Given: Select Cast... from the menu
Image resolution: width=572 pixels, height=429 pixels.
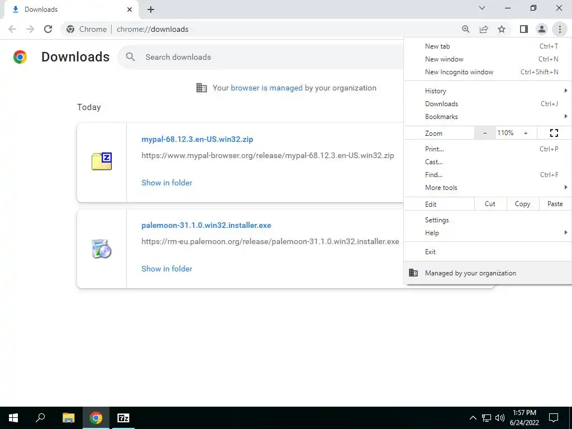Looking at the screenshot, I should point(488,162).
